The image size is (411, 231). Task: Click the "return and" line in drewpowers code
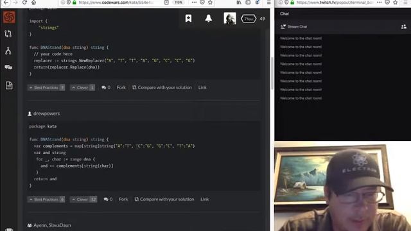pos(45,179)
